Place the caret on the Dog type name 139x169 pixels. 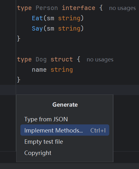(41, 60)
